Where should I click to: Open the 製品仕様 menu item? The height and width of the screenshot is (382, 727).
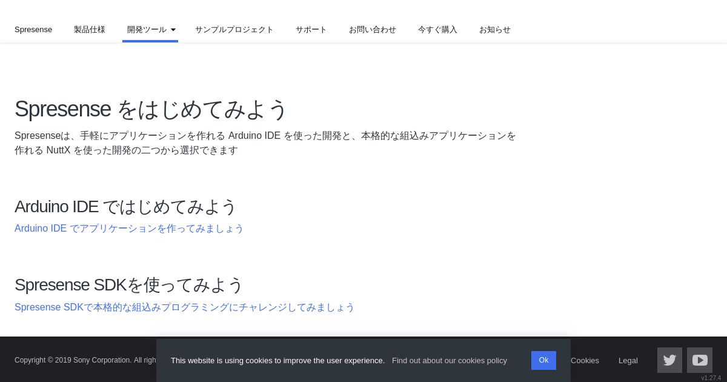(90, 30)
